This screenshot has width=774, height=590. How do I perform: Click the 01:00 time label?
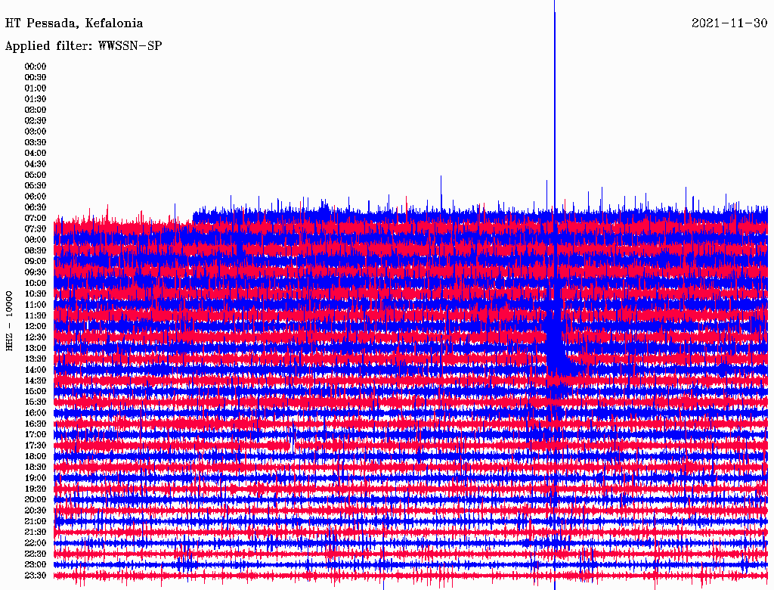36,88
